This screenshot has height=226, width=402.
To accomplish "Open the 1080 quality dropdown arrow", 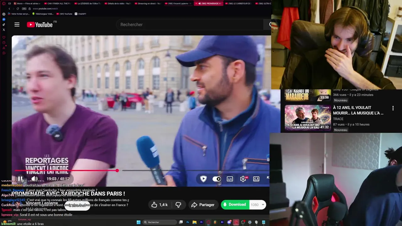I will coord(263,205).
